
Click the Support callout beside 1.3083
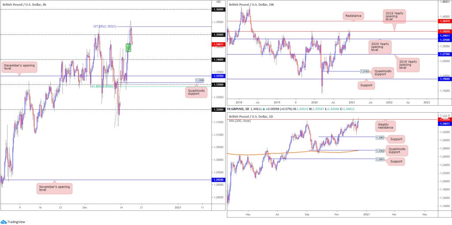tap(397, 139)
